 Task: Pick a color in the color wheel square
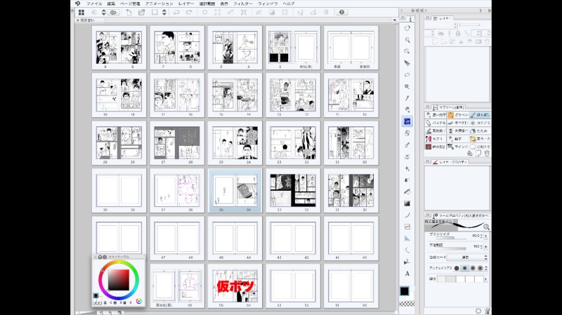(119, 279)
